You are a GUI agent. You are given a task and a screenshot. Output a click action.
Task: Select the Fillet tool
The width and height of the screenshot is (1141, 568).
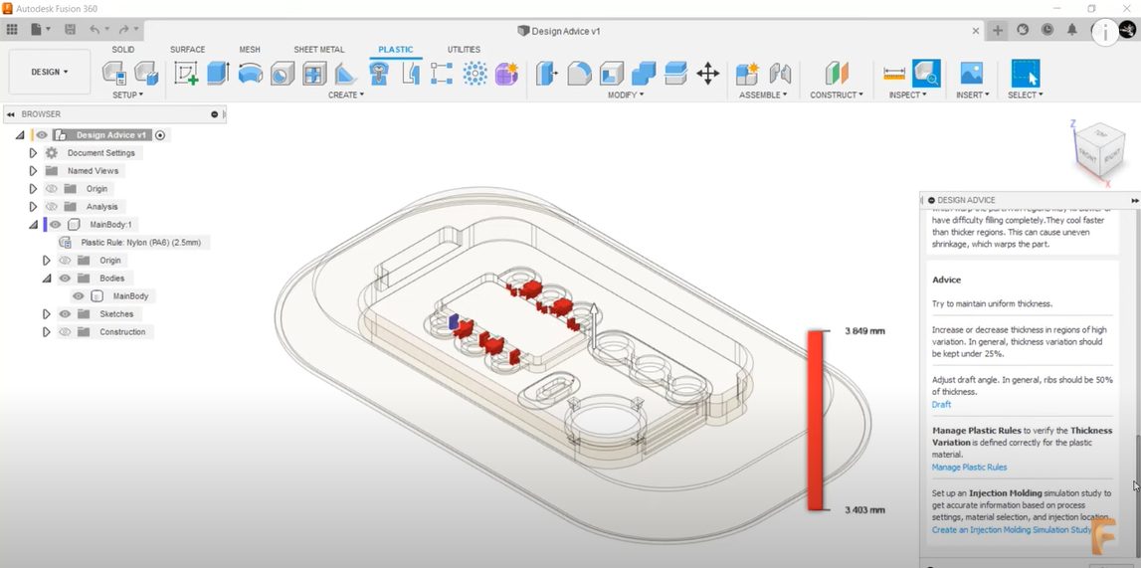[x=579, y=73]
